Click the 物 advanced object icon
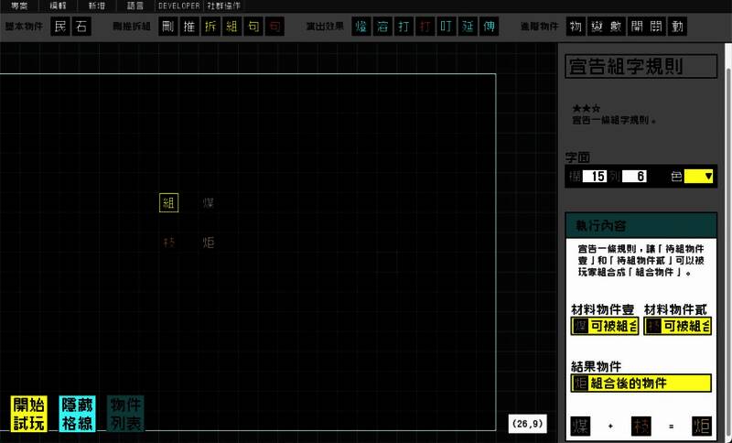 (576, 27)
